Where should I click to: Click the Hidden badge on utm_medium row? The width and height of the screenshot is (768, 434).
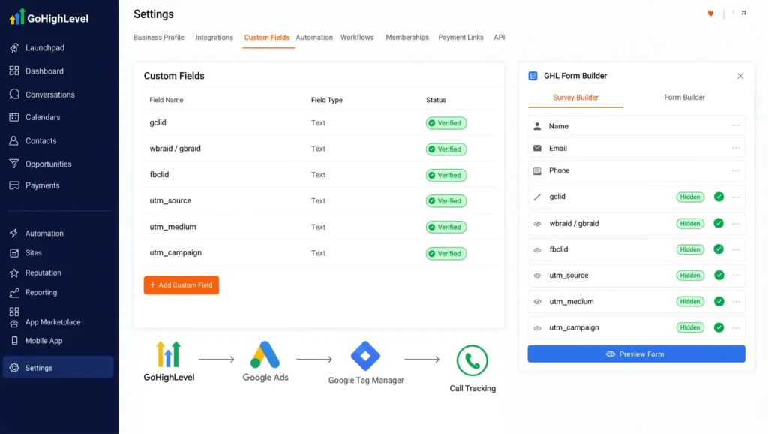[x=690, y=301]
